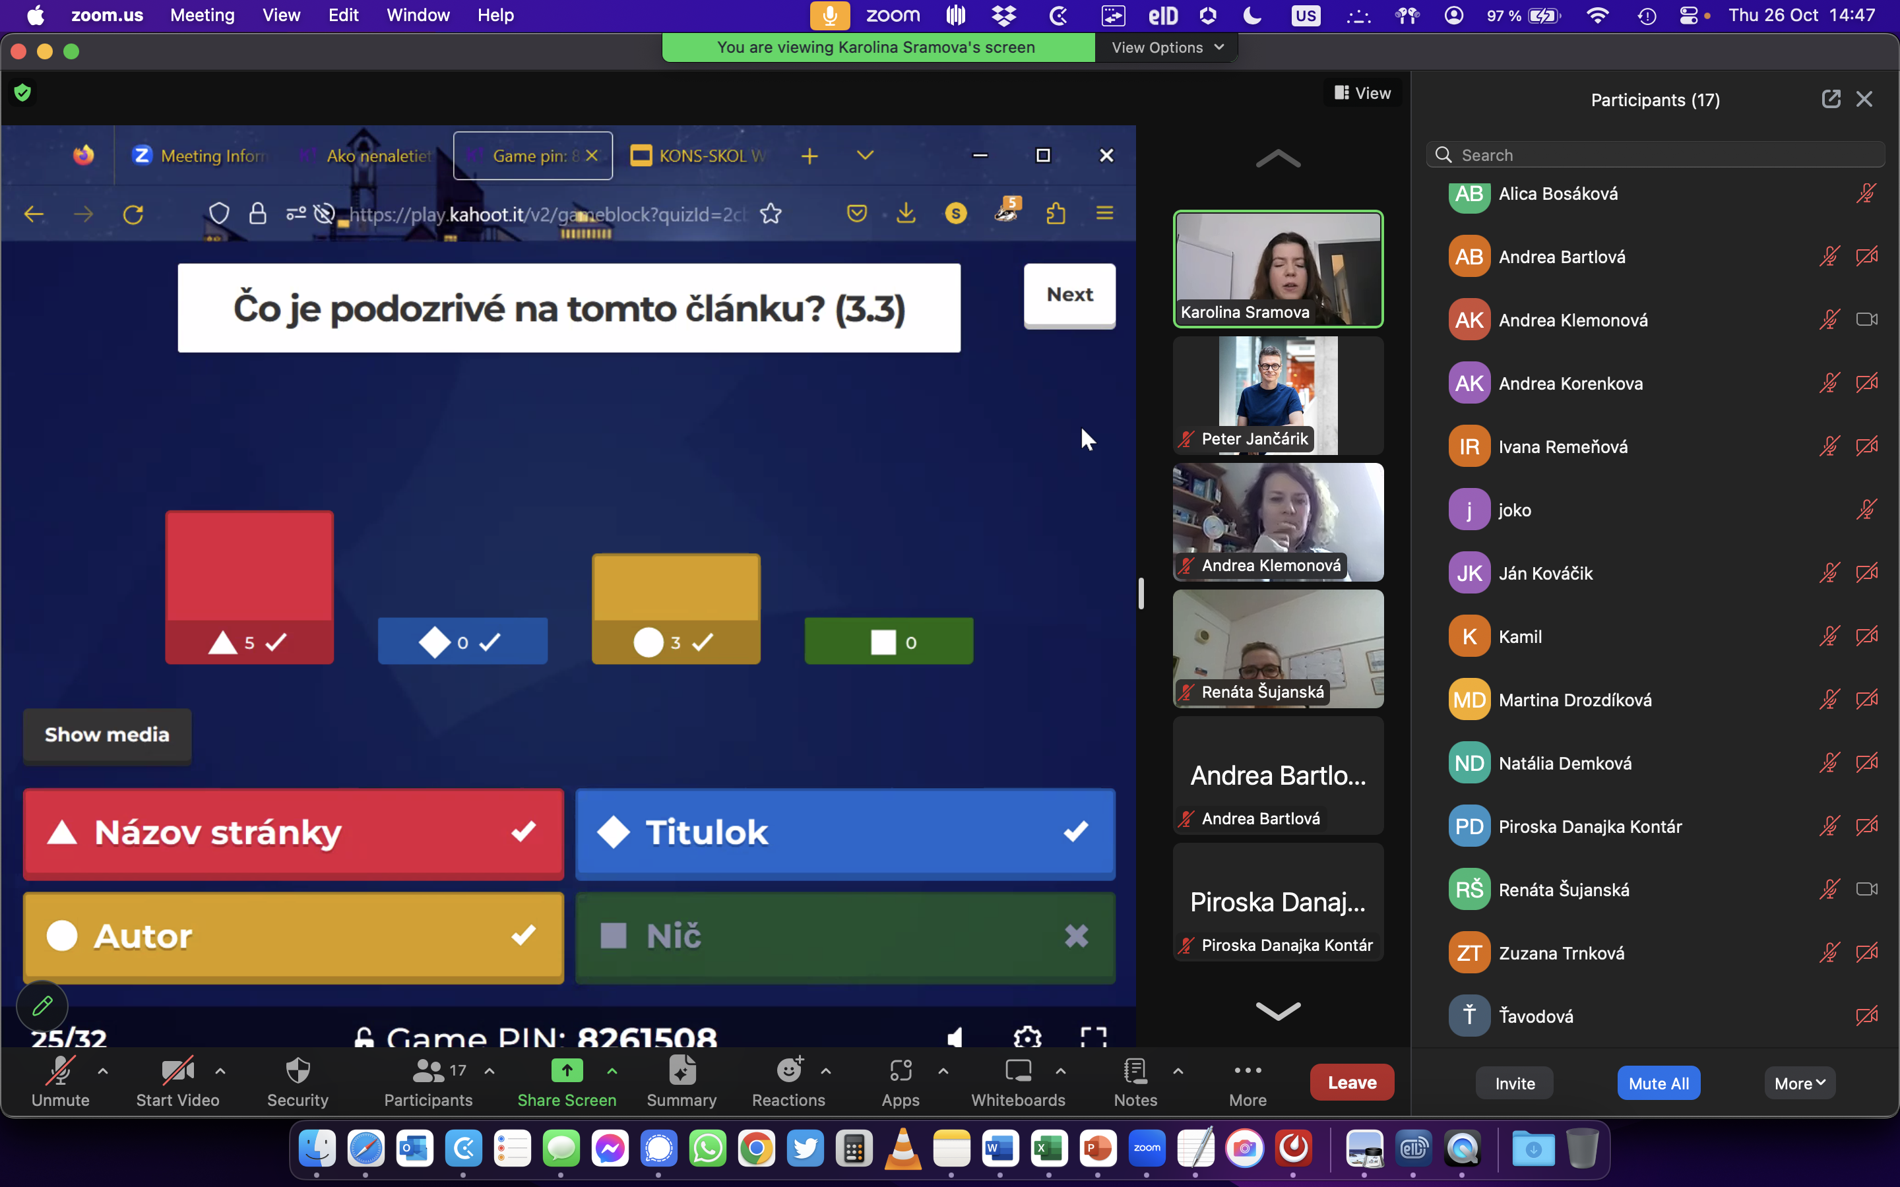Open the Reactions smiley icon
Viewport: 1900px width, 1187px height.
pos(789,1070)
